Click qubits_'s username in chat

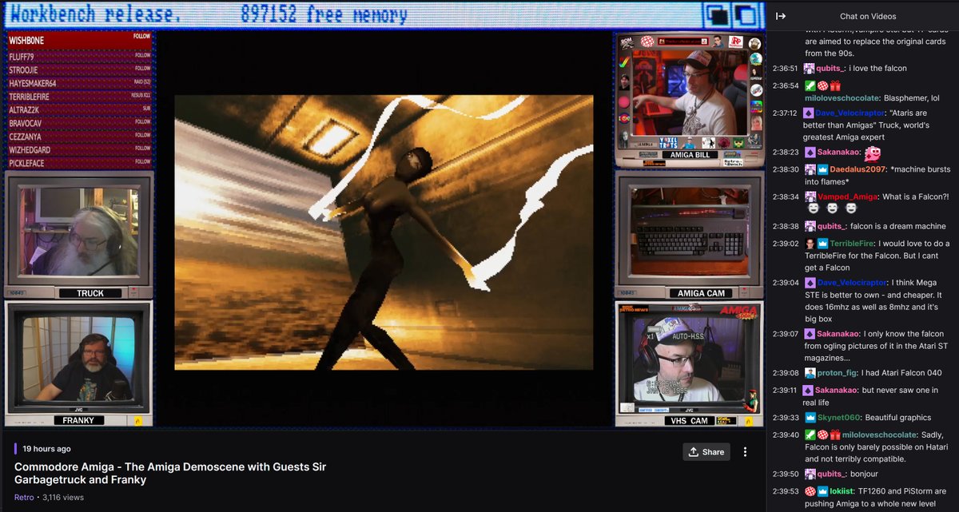click(x=830, y=69)
